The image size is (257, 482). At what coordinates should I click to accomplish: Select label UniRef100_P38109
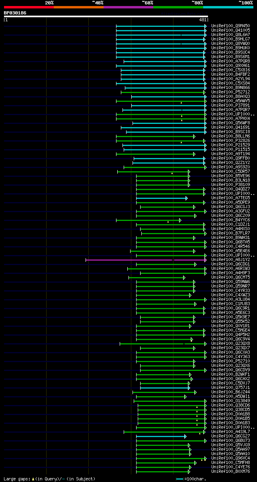(x=230, y=184)
